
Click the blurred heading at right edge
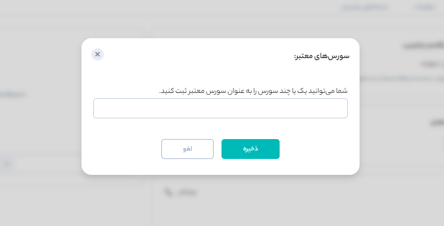pos(424,45)
